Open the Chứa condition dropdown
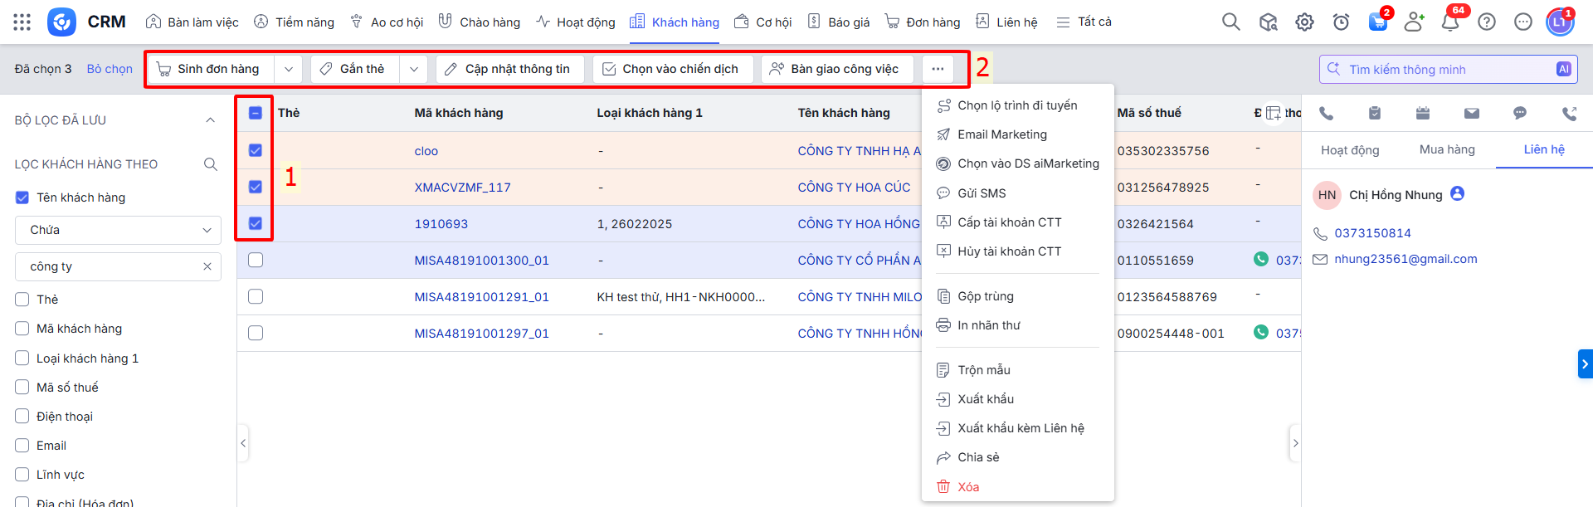 (x=118, y=230)
